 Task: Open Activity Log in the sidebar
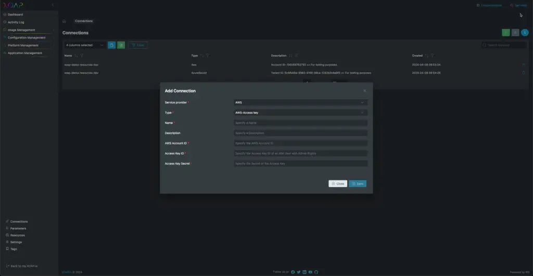(x=16, y=22)
